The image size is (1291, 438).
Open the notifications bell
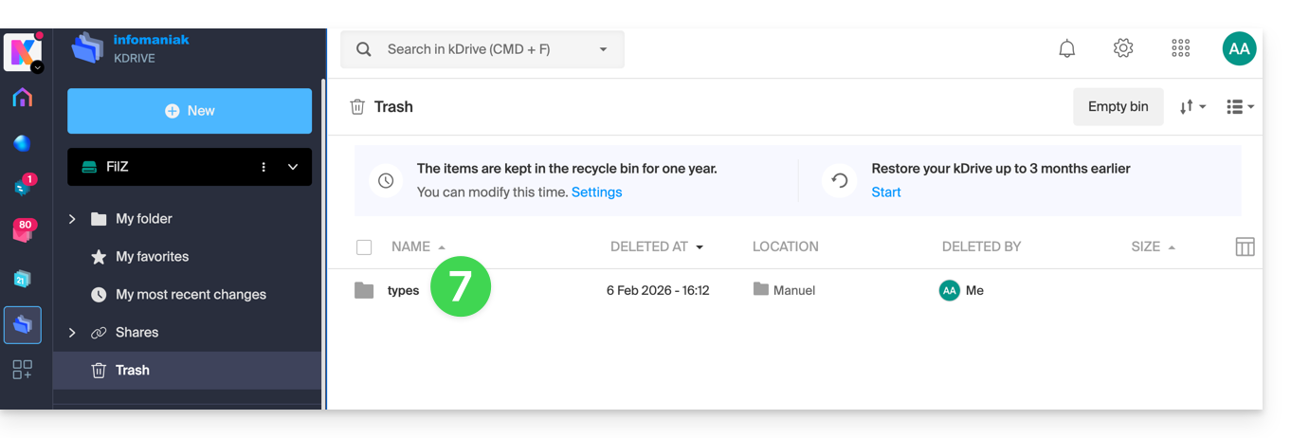[1067, 49]
